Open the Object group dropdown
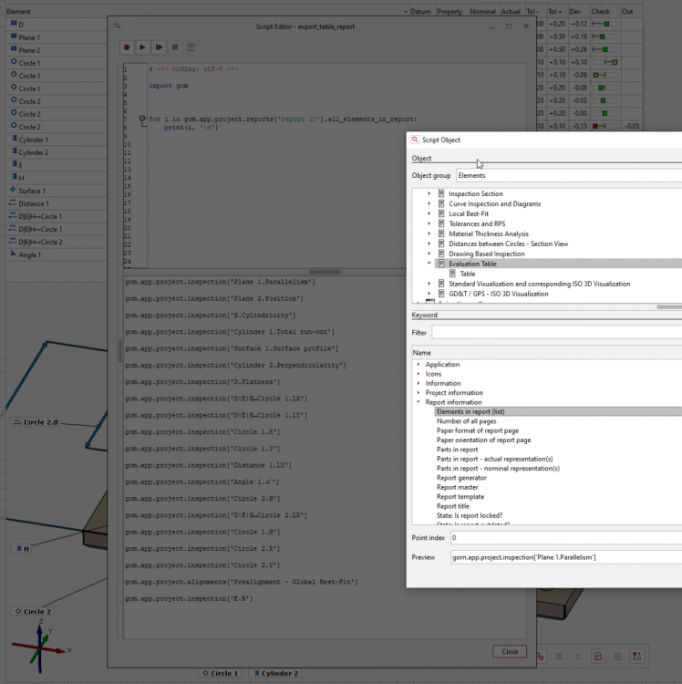Screen dimensions: 682x684 [x=567, y=175]
